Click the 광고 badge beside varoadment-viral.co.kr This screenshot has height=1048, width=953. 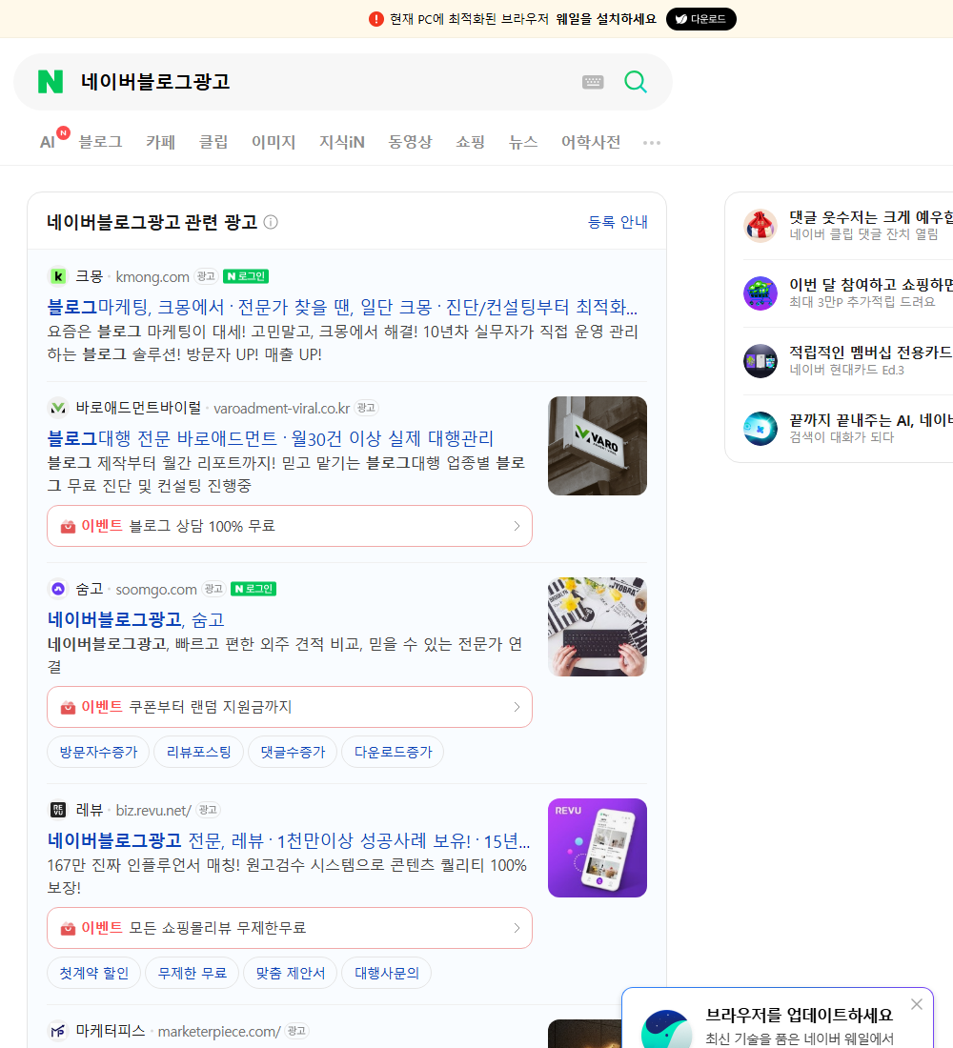pyautogui.click(x=367, y=407)
